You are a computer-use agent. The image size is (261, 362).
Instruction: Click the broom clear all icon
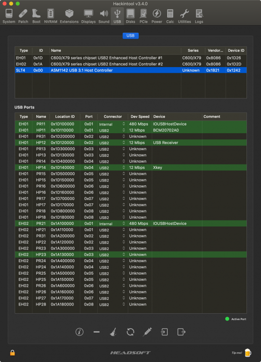[113, 332]
